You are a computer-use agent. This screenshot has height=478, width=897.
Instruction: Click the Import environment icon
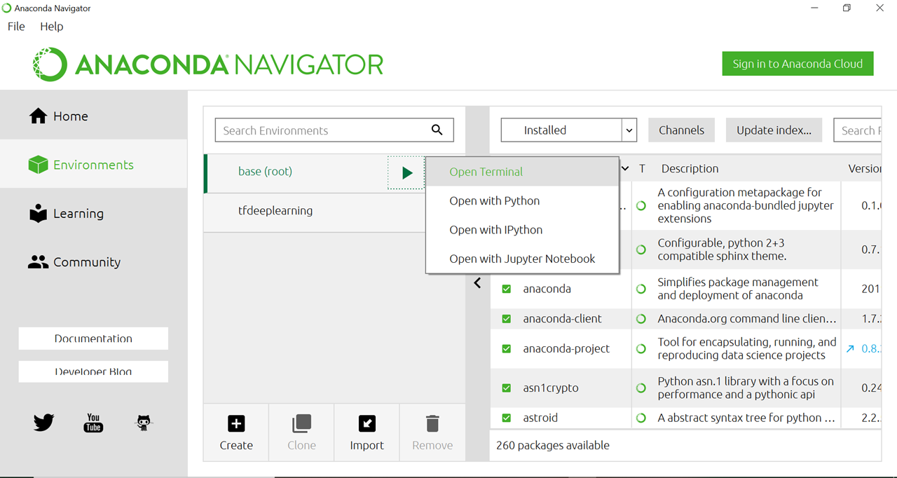click(x=367, y=423)
